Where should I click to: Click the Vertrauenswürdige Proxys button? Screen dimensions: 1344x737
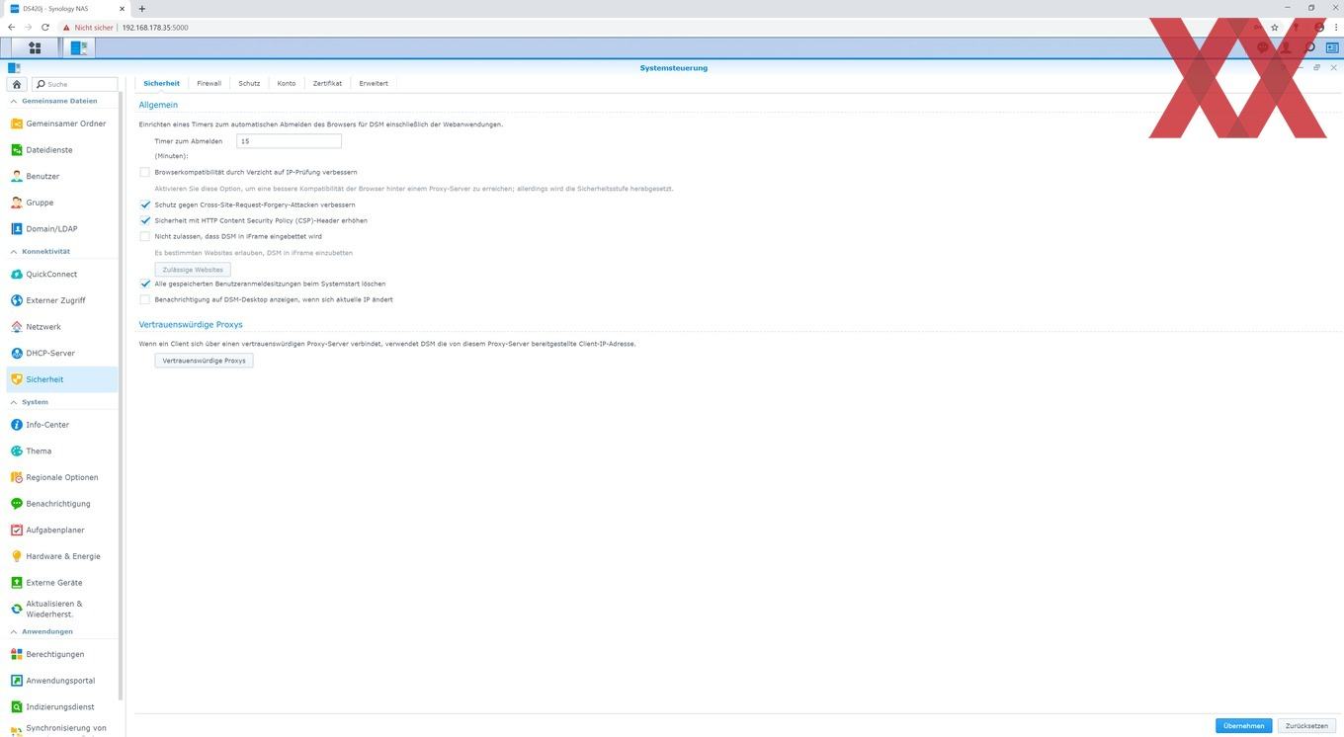(205, 361)
